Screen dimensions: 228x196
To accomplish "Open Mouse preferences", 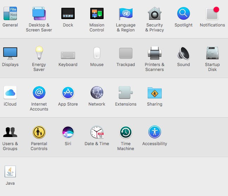I will (x=97, y=53).
